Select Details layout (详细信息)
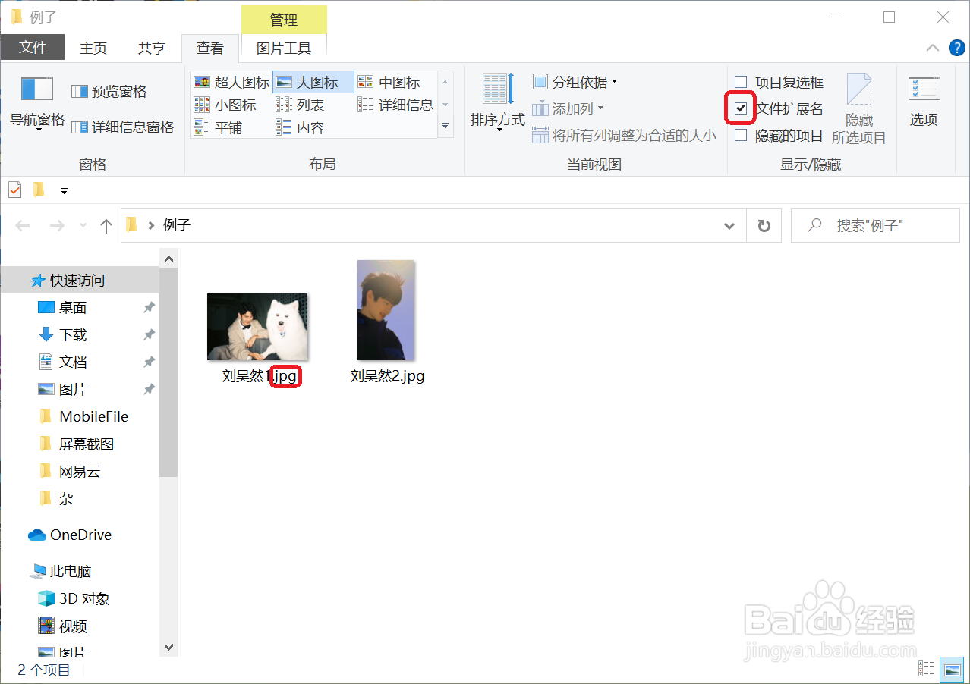The image size is (970, 684). click(x=395, y=105)
